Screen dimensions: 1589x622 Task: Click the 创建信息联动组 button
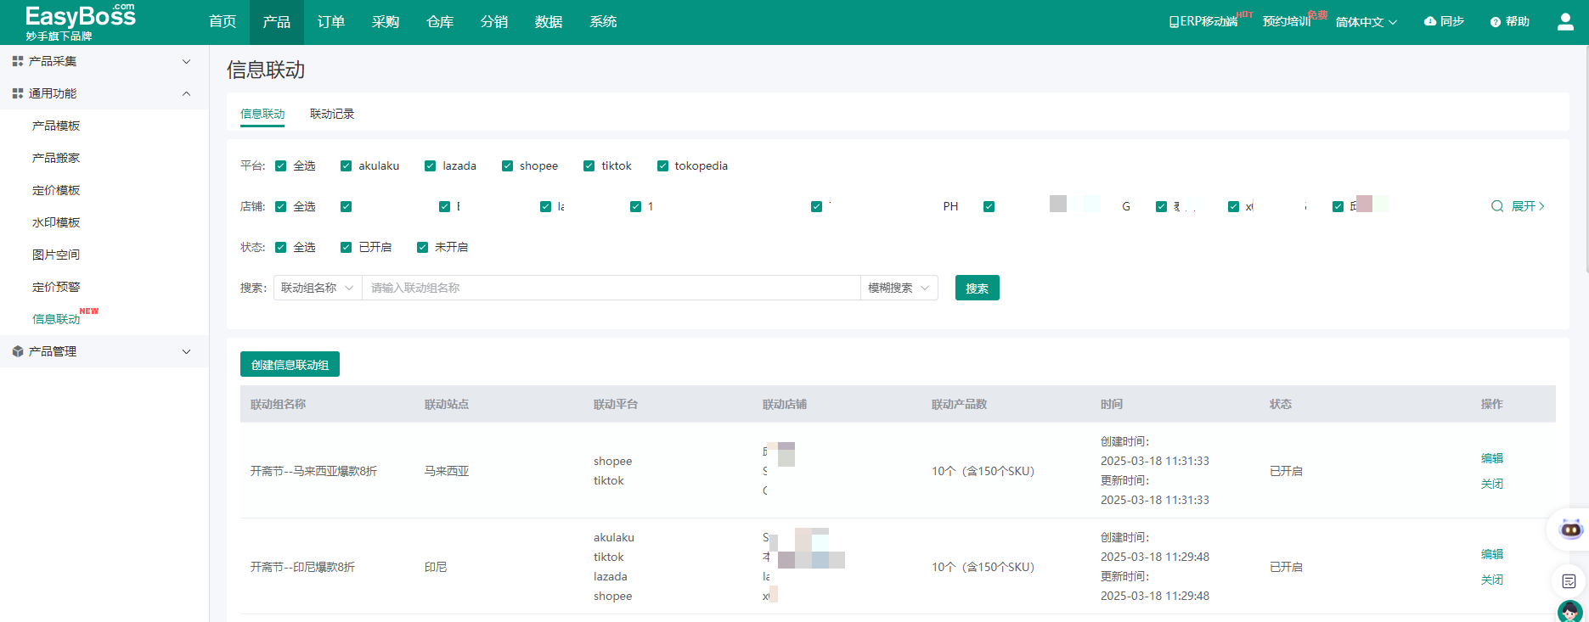coord(290,364)
